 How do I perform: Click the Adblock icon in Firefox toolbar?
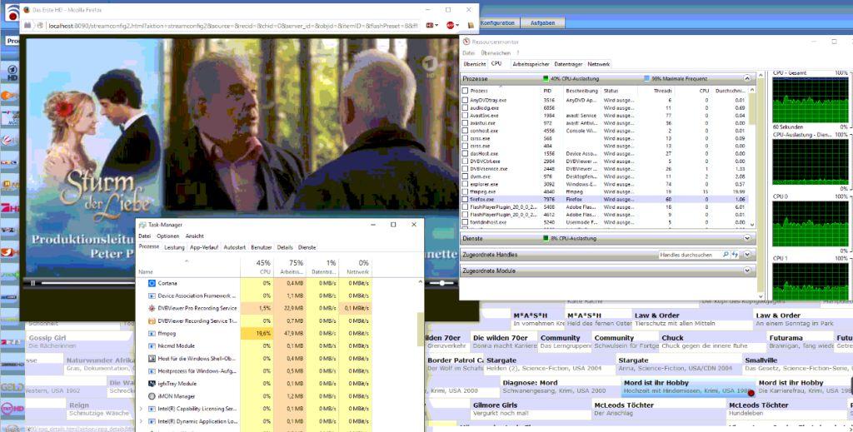coord(451,26)
